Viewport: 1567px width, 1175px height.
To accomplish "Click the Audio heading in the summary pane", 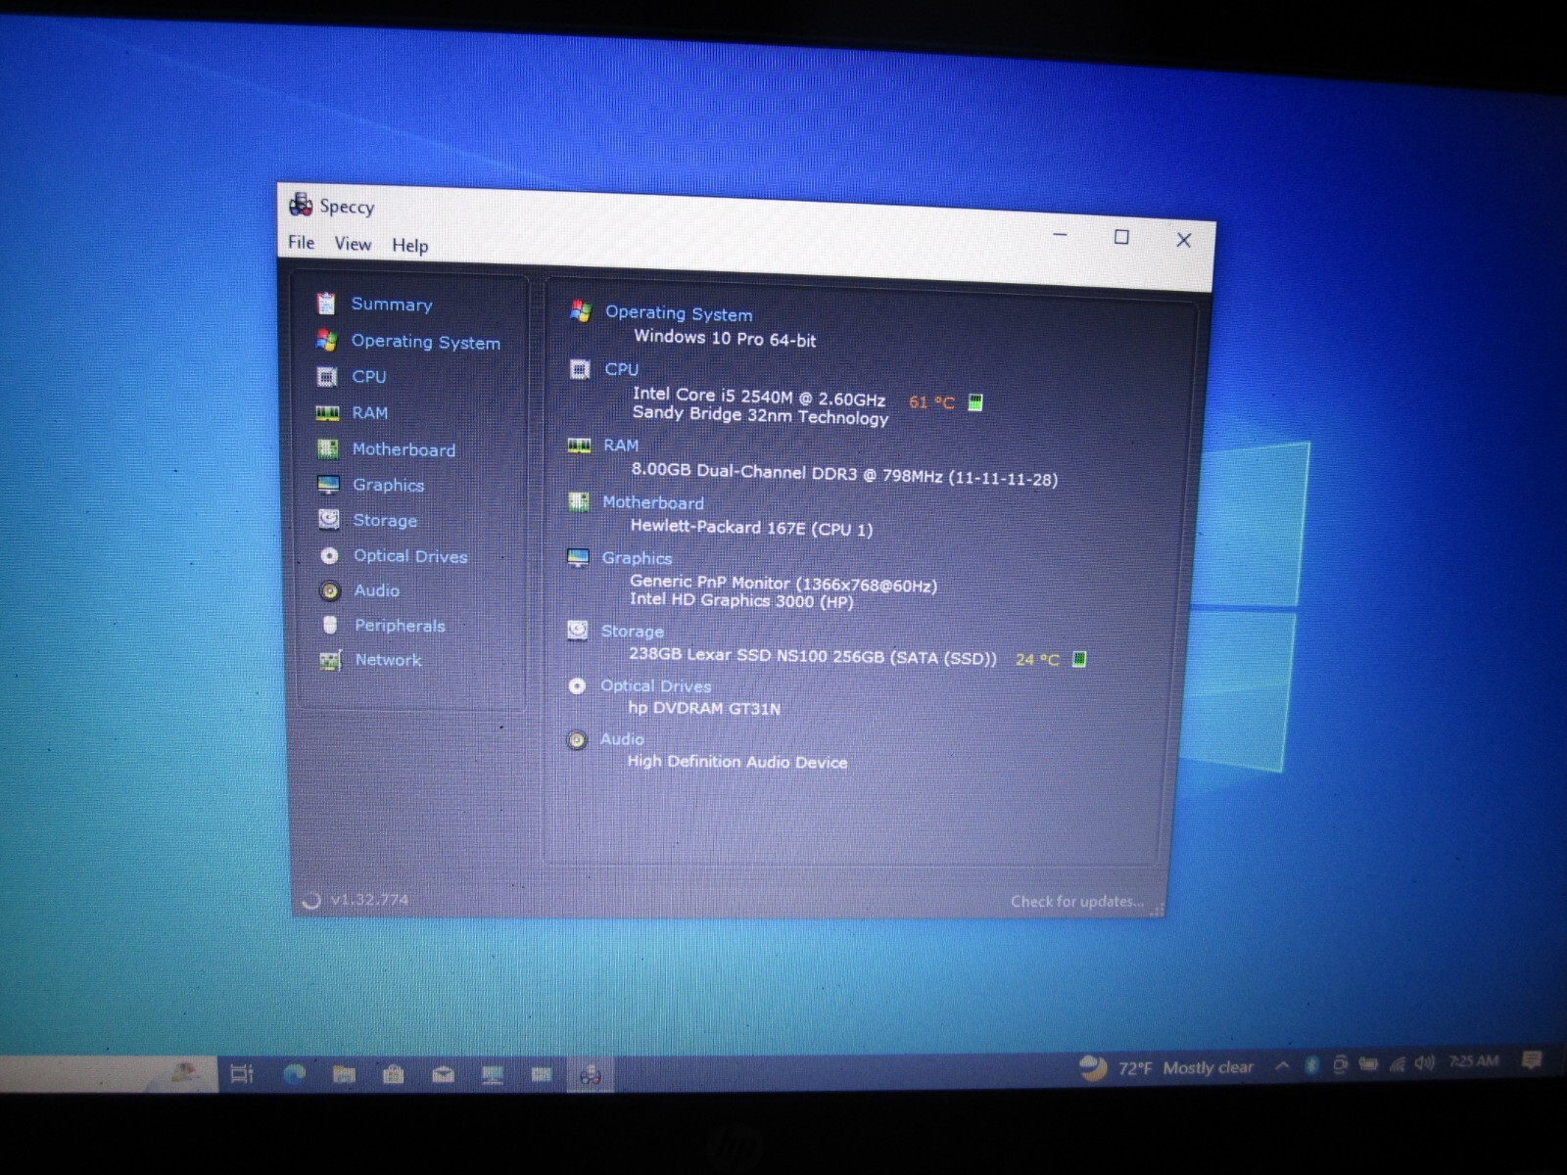I will (622, 739).
